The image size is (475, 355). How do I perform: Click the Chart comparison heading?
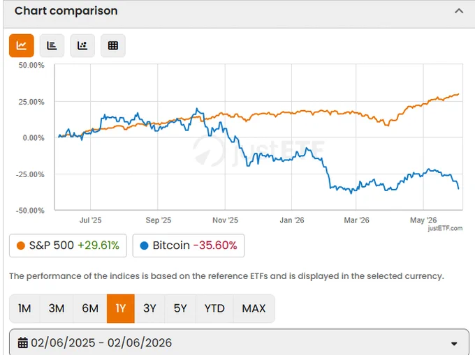[66, 11]
